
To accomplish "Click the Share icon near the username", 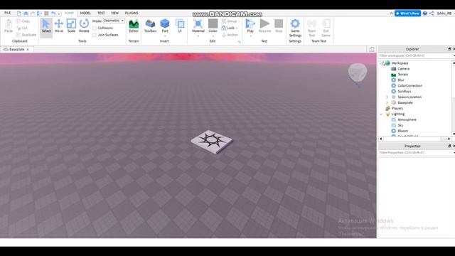I will [432, 14].
